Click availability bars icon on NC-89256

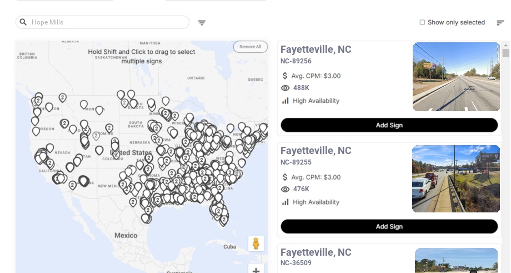tap(285, 101)
